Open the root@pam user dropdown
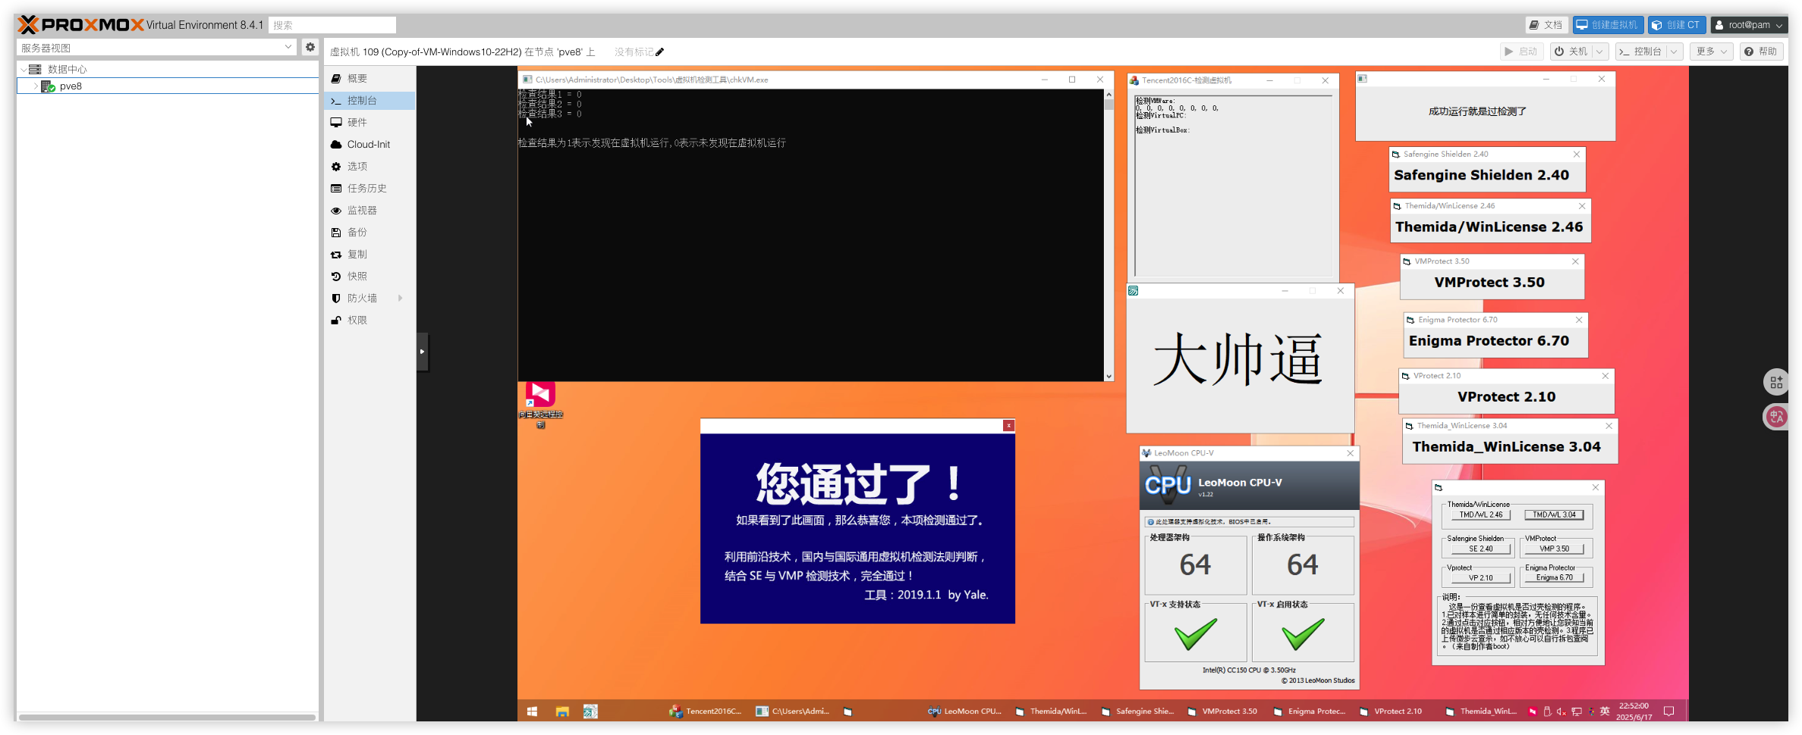The width and height of the screenshot is (1802, 735). [1749, 25]
